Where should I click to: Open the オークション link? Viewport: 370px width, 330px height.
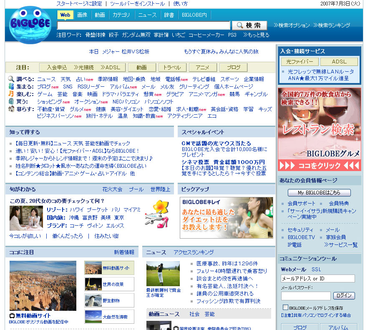coord(87,101)
